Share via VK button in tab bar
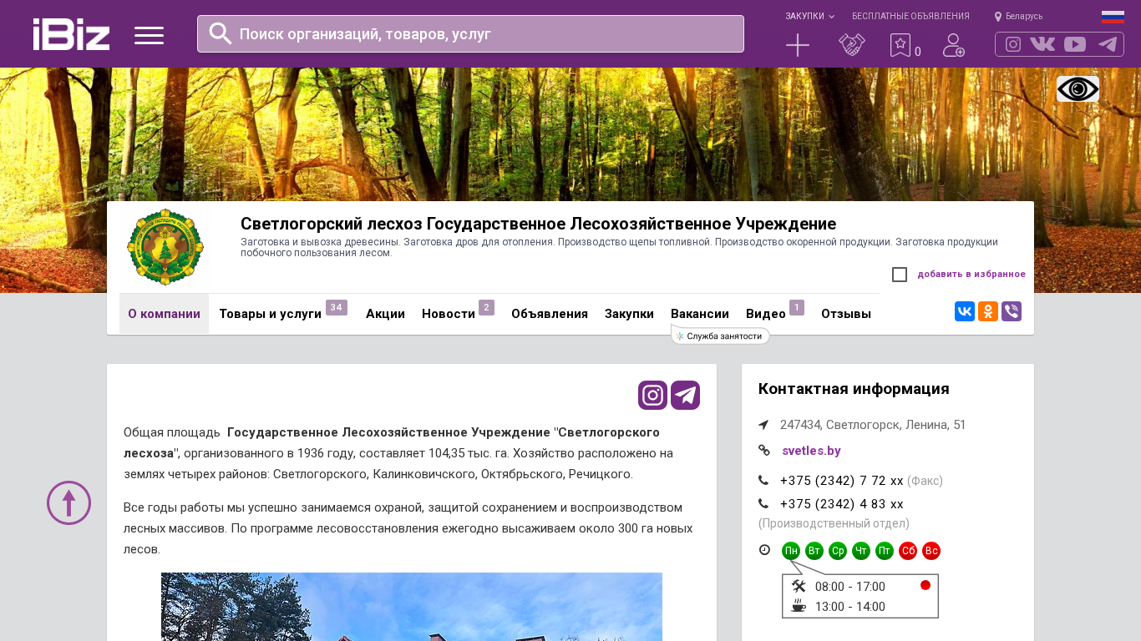The image size is (1141, 641). click(x=965, y=311)
